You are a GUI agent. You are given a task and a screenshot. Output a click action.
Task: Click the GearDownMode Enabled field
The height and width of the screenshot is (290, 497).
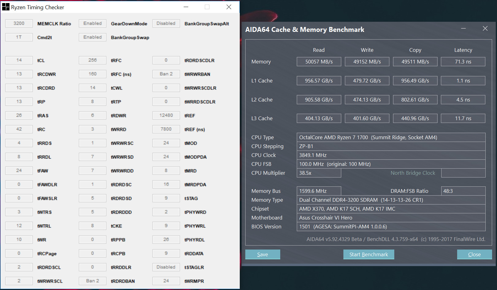pyautogui.click(x=93, y=23)
